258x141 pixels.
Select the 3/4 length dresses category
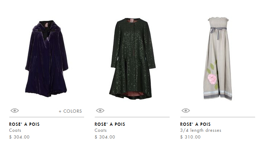(x=201, y=130)
